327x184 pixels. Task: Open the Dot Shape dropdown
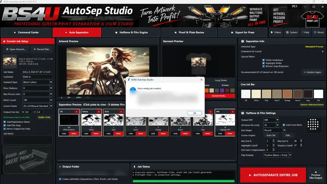pyautogui.click(x=284, y=131)
